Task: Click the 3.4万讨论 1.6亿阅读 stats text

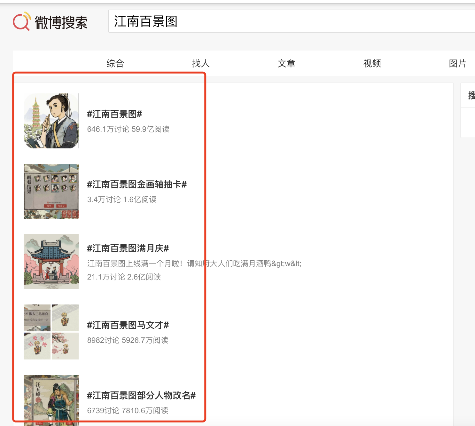Action: click(122, 200)
